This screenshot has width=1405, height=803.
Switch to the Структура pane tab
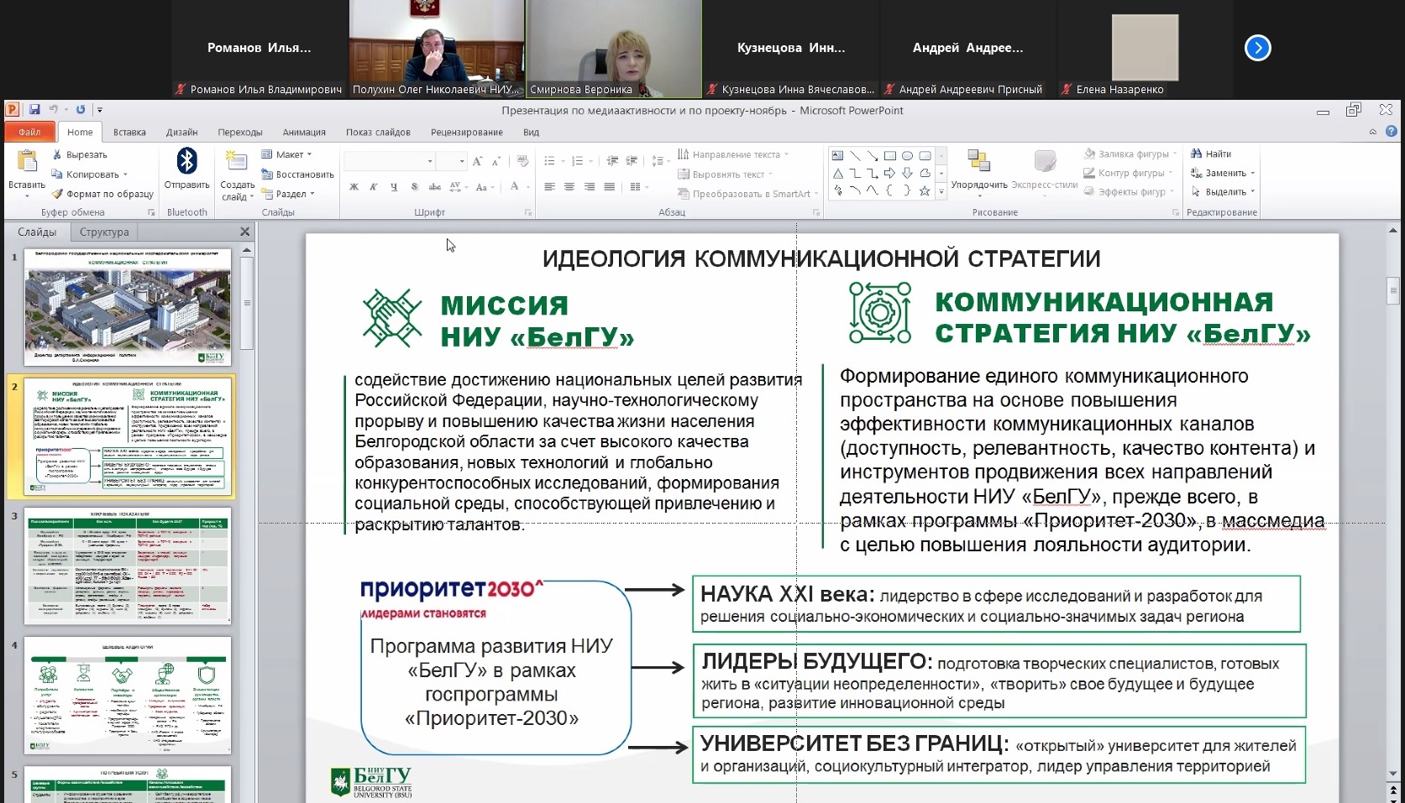pyautogui.click(x=104, y=232)
